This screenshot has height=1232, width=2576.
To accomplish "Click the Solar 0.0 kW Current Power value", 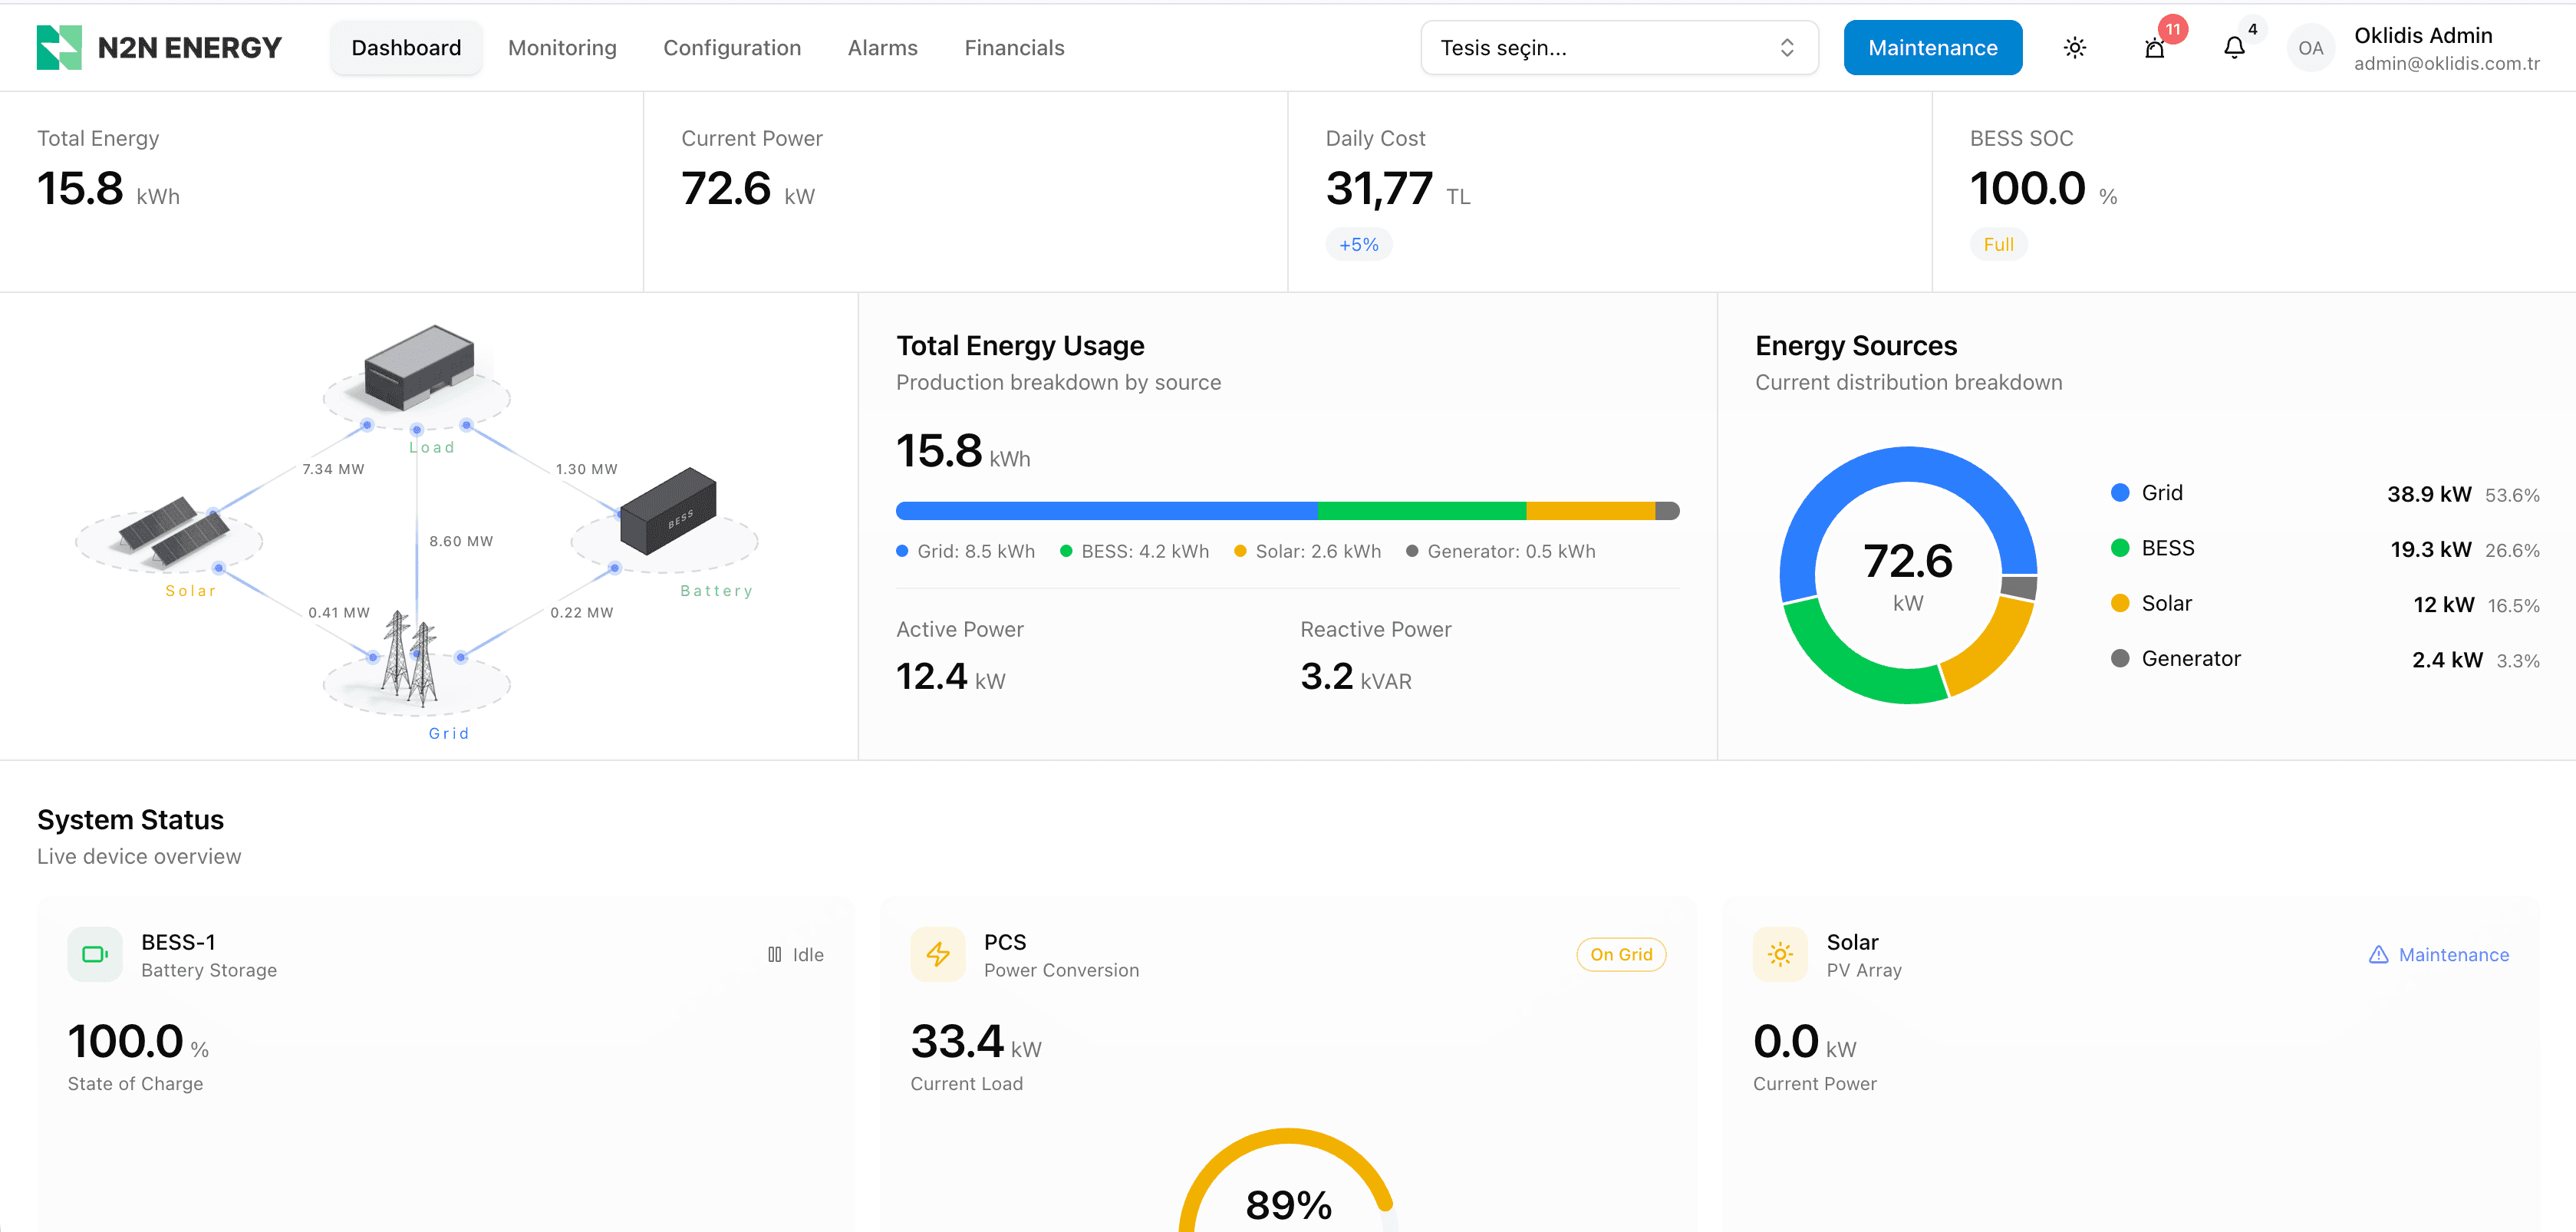I will pyautogui.click(x=1804, y=1041).
